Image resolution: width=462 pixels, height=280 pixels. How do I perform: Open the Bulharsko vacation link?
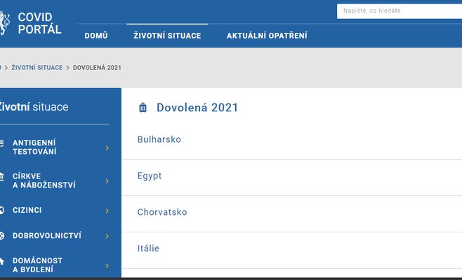(159, 139)
